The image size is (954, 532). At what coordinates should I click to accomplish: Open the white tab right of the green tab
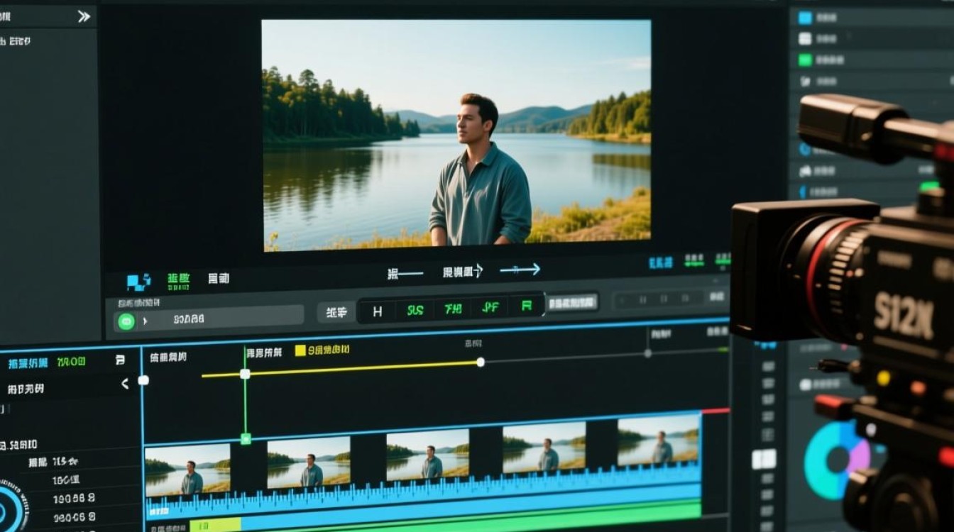219,278
